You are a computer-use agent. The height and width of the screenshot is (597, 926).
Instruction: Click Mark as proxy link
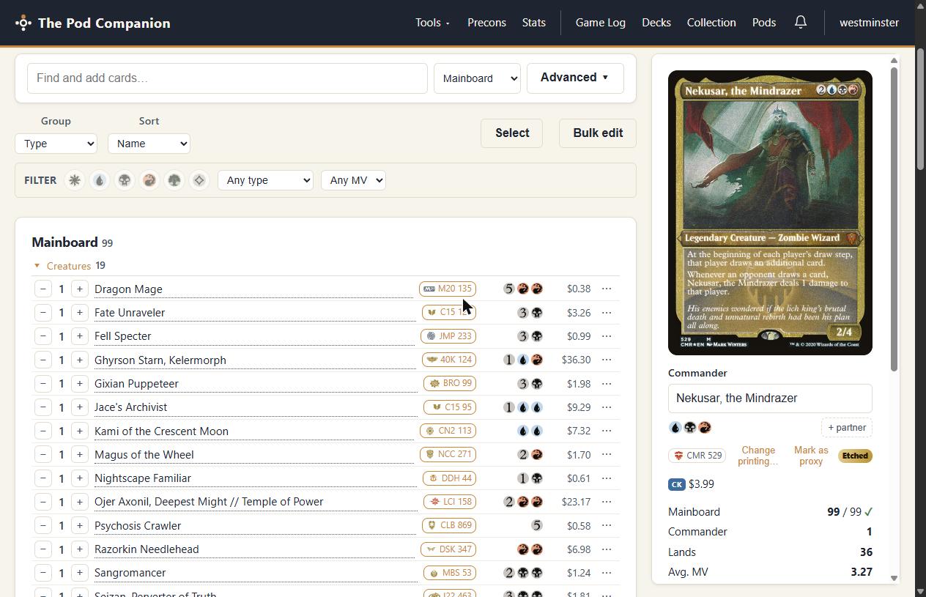[x=811, y=456]
